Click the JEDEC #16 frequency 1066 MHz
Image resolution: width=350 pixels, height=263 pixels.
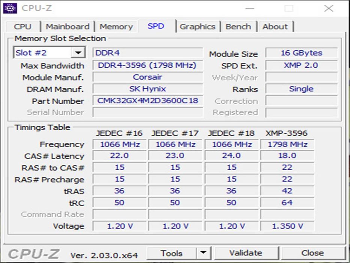(120, 144)
